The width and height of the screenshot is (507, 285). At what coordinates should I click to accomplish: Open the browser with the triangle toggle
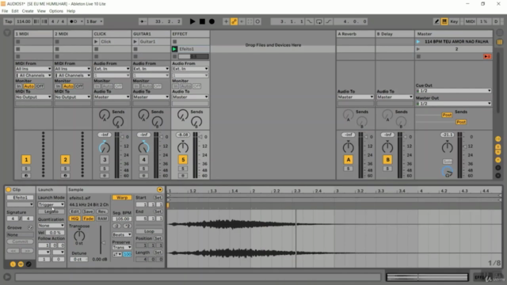(7, 33)
